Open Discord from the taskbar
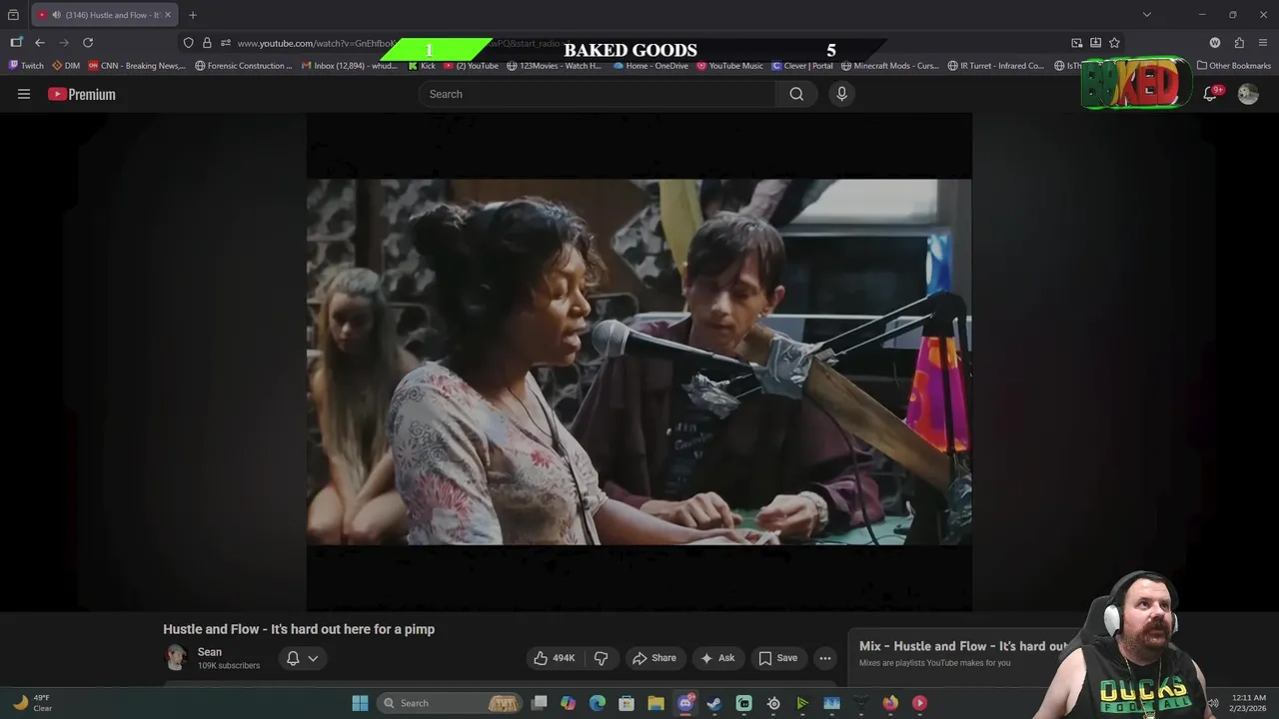The width and height of the screenshot is (1279, 719). (x=685, y=703)
